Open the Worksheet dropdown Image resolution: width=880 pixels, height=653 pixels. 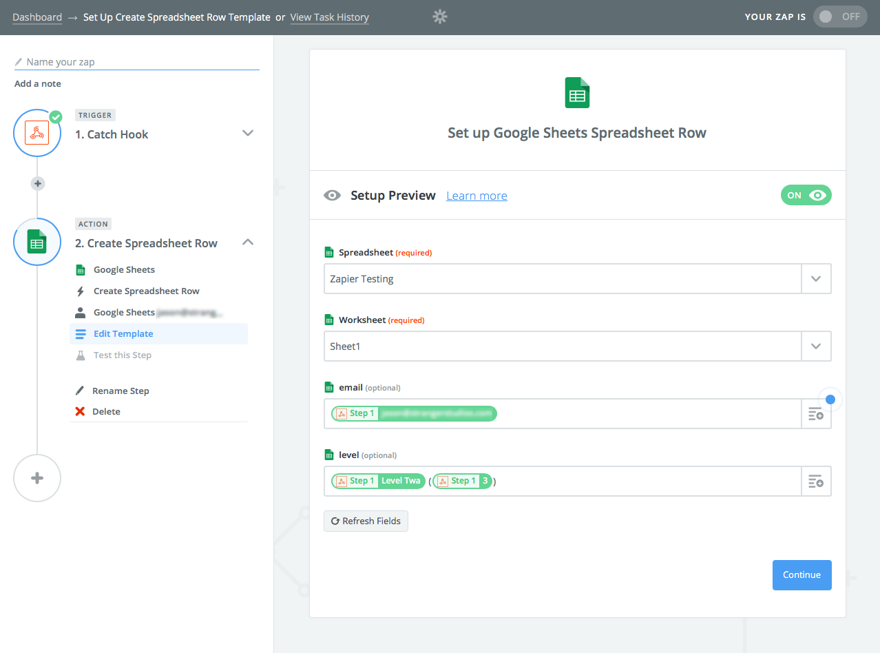pos(816,346)
